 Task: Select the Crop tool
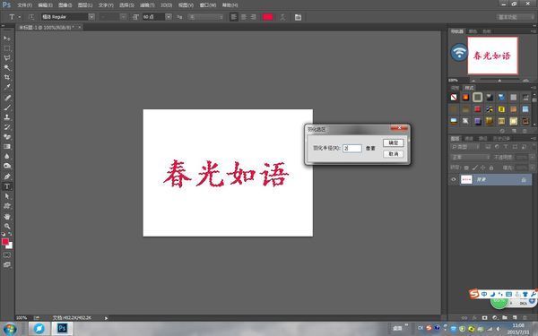(x=7, y=77)
